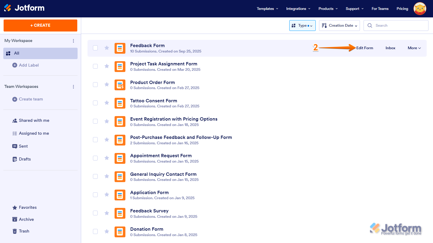The image size is (433, 243).
Task: Click the Jotform logo in header
Action: pos(24,8)
